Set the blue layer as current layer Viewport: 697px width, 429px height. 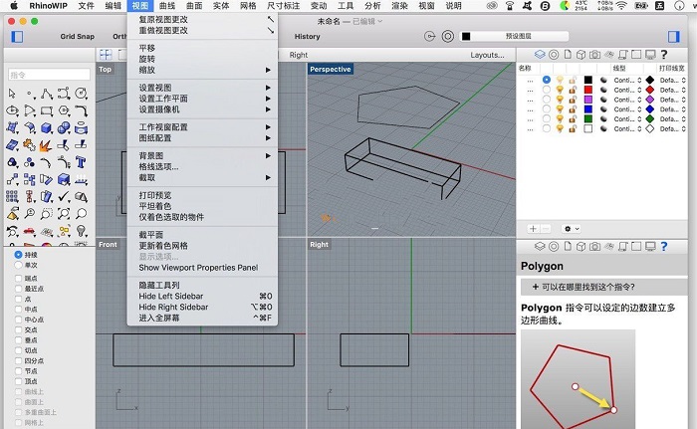coord(547,109)
